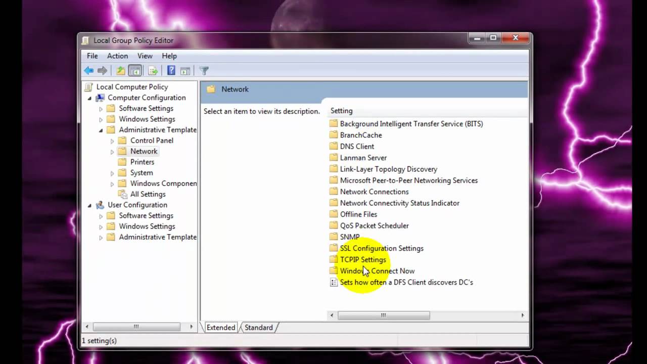Collapse the Administrative Templates node
This screenshot has height=364, width=647.
[x=101, y=130]
